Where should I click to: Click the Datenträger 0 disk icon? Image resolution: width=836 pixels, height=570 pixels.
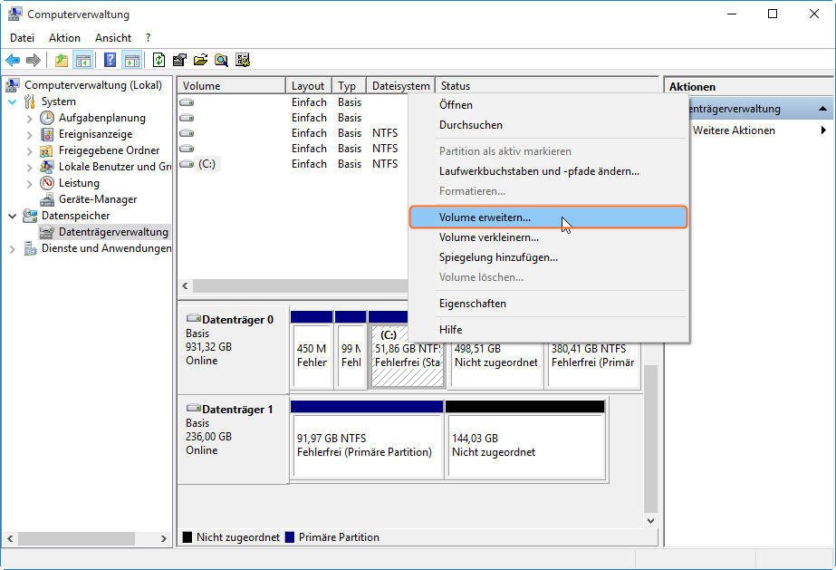(193, 318)
